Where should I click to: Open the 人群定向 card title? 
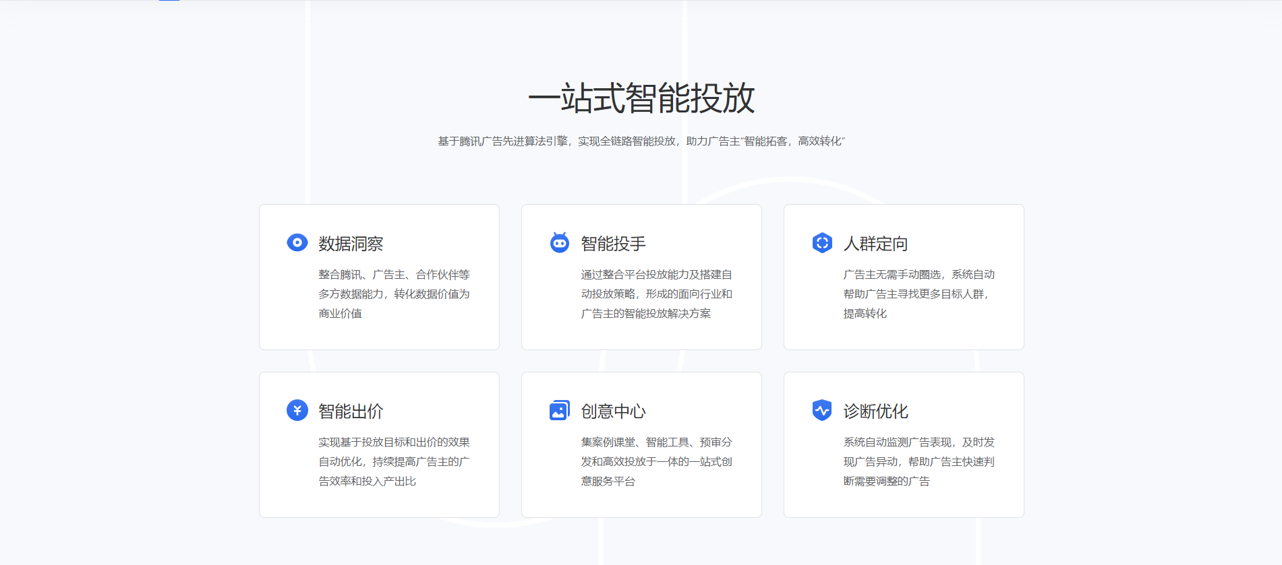pyautogui.click(x=875, y=244)
